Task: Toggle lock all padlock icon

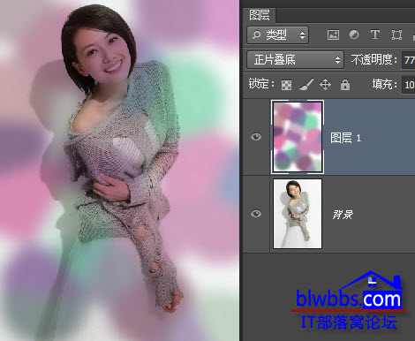Action: pyautogui.click(x=345, y=85)
